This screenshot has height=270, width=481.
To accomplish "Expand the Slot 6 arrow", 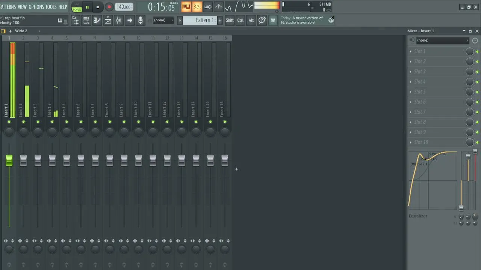I will pyautogui.click(x=411, y=102).
